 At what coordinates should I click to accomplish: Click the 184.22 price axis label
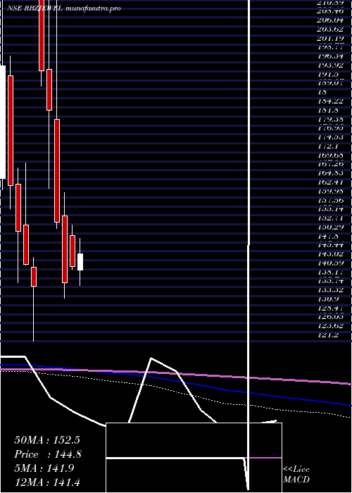tap(330, 101)
